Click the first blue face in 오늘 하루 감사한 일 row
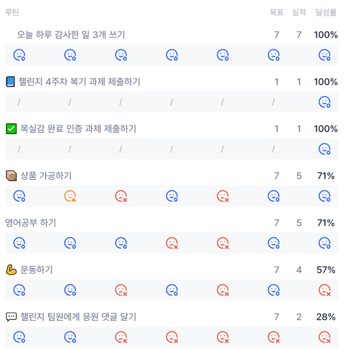 [x=19, y=55]
